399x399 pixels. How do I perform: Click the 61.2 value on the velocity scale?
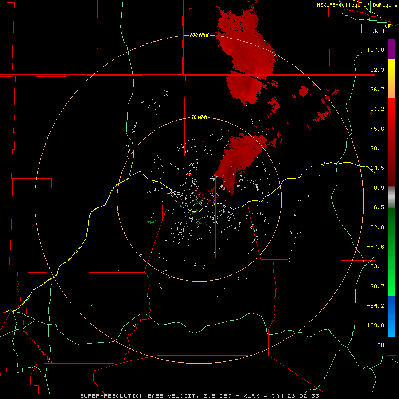point(377,109)
